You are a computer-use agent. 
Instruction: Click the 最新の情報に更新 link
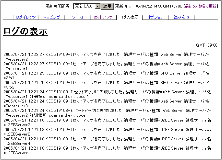201,6
